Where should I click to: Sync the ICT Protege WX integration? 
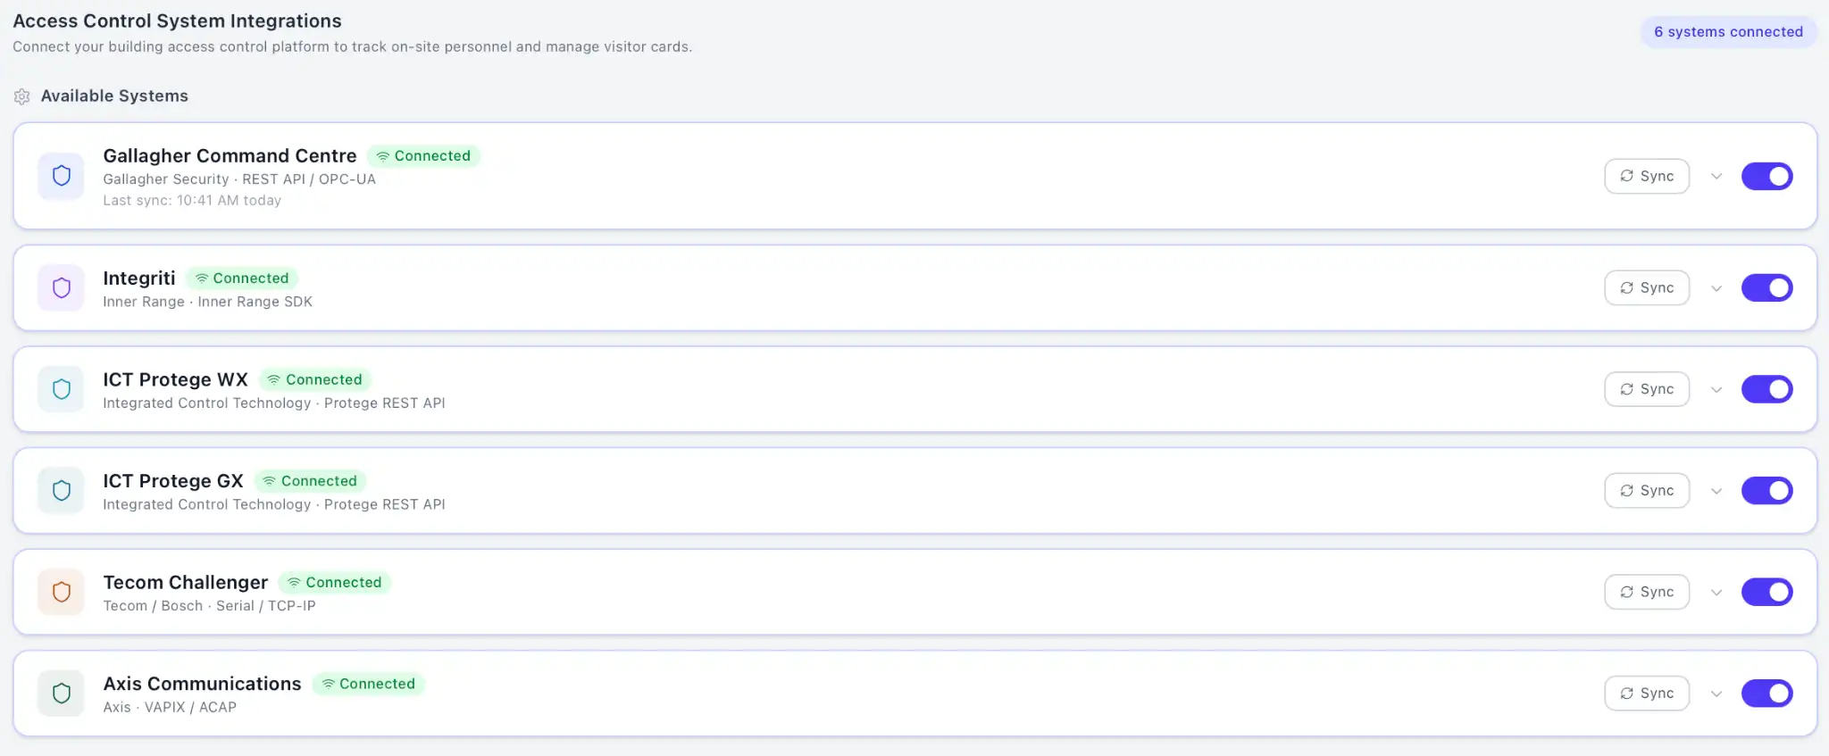pos(1647,389)
